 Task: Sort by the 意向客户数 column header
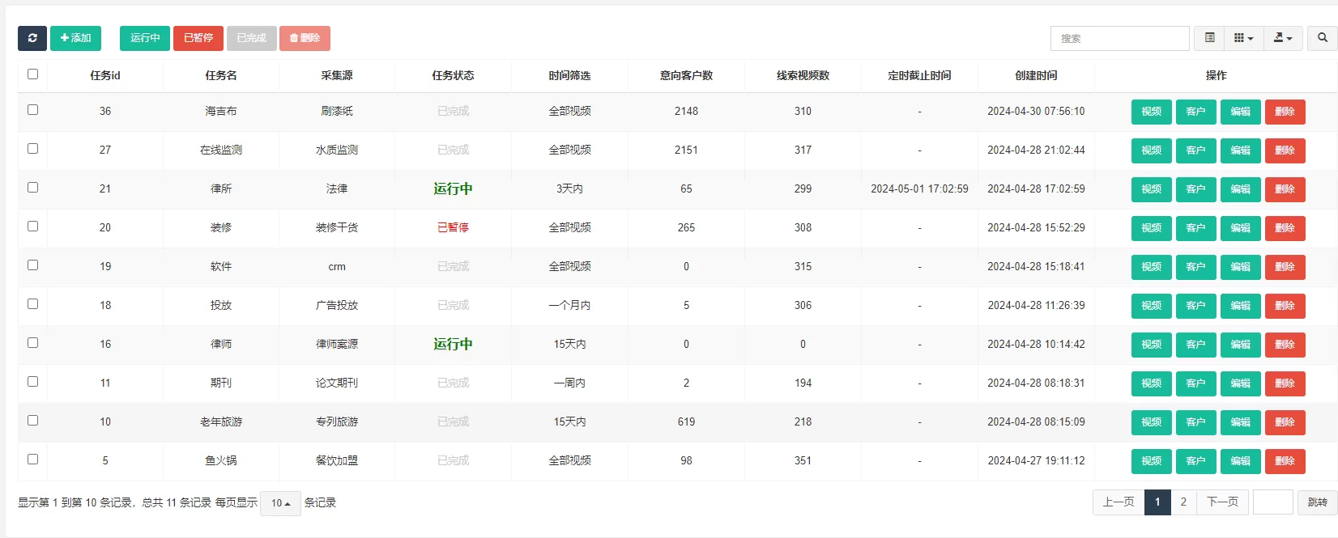[686, 75]
